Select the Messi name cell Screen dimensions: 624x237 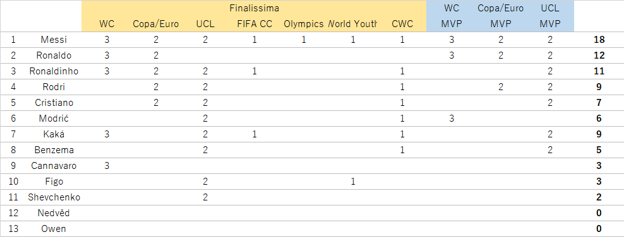54,40
